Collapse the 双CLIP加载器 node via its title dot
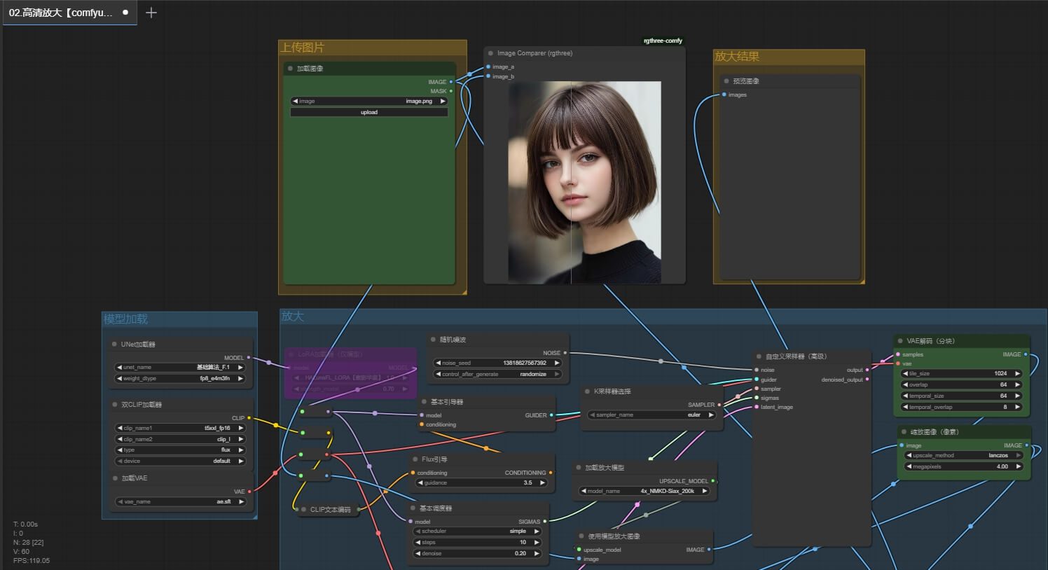This screenshot has height=570, width=1048. click(x=114, y=405)
